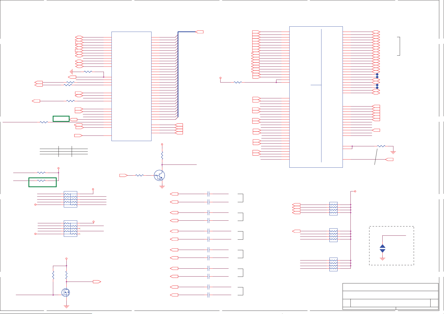Viewport: 444px width, 314px height.
Task: Click the power node above the transistor pull-up resistor
Action: 162,144
